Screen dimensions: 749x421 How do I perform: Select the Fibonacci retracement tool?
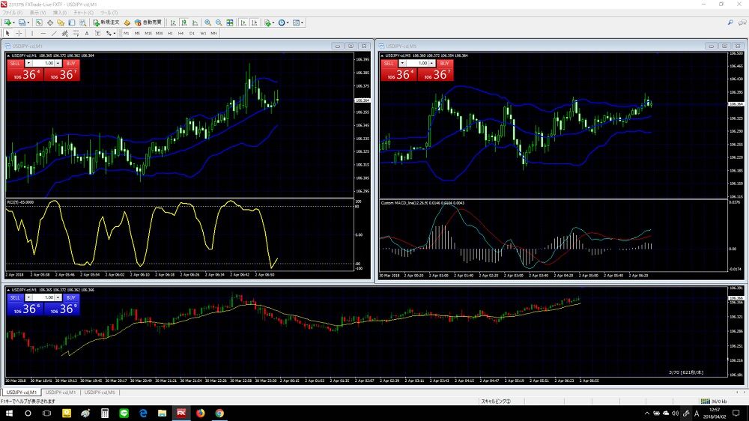coord(76,34)
